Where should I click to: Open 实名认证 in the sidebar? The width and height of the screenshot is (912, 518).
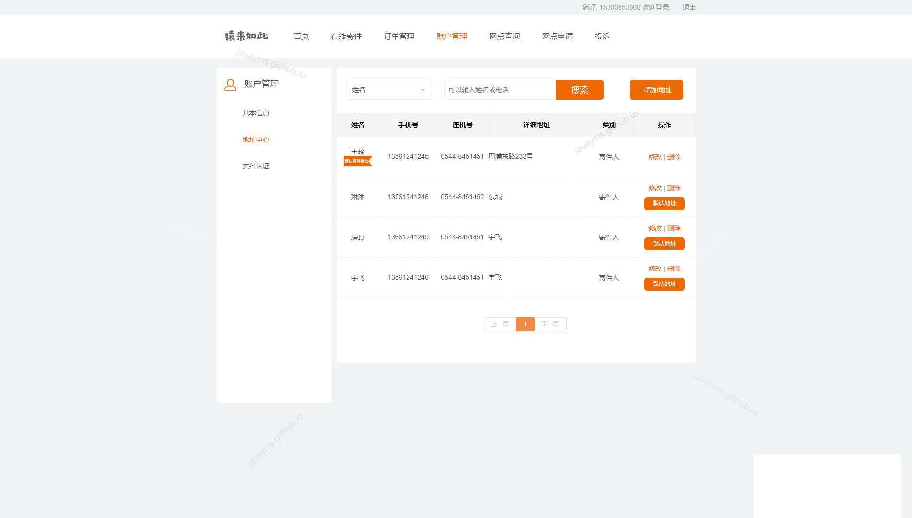point(256,166)
